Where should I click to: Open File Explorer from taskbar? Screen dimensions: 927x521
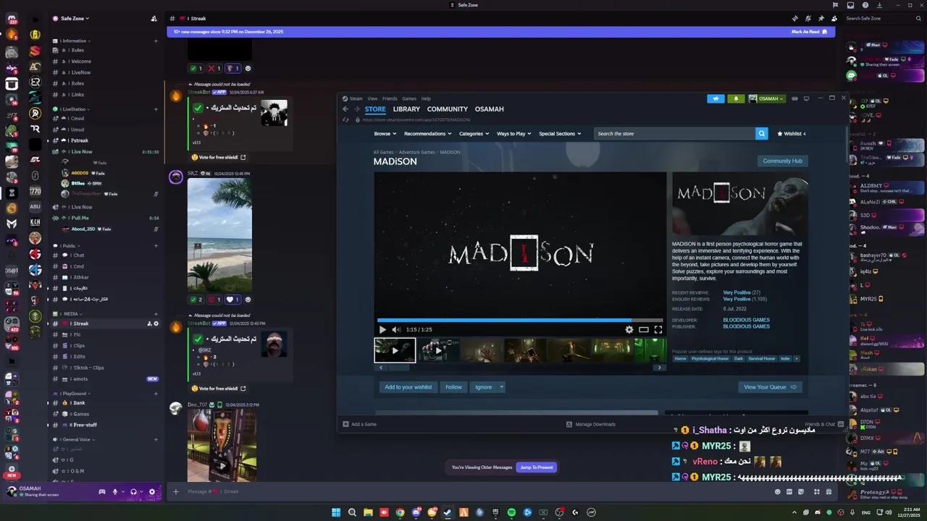tap(368, 512)
